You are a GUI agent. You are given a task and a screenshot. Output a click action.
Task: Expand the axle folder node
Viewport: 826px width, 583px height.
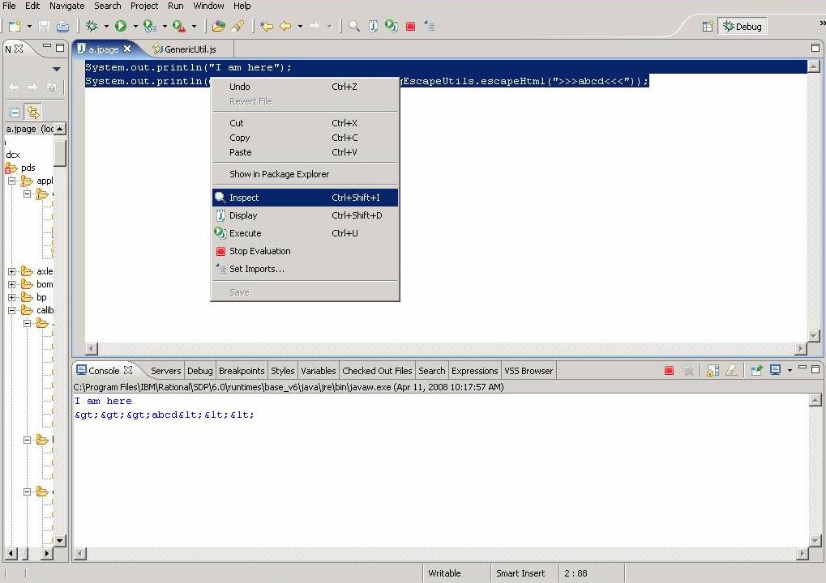click(11, 271)
